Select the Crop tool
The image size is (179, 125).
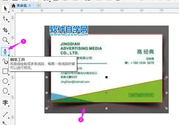point(5,30)
